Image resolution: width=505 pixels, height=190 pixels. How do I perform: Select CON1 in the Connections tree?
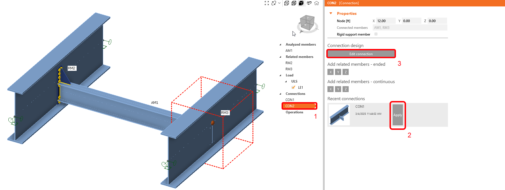click(x=290, y=100)
